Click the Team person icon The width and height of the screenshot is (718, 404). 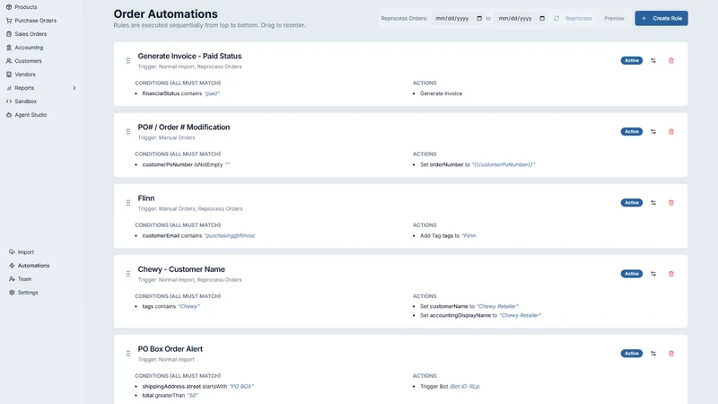[x=12, y=279]
